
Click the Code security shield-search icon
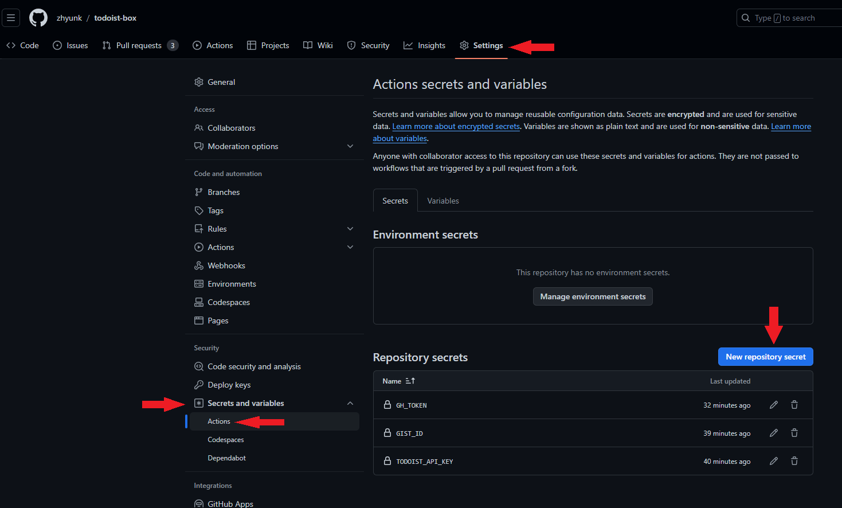199,366
